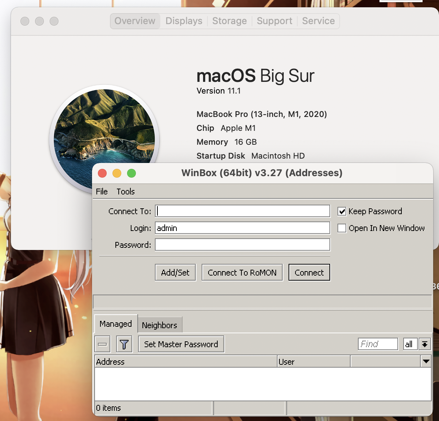Click the Login field containing admin
This screenshot has height=421, width=439.
pos(243,228)
